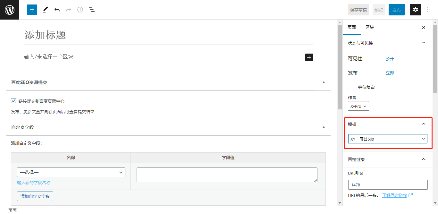This screenshot has width=438, height=214.
Task: Click the WordPress logo icon
Action: click(10, 10)
